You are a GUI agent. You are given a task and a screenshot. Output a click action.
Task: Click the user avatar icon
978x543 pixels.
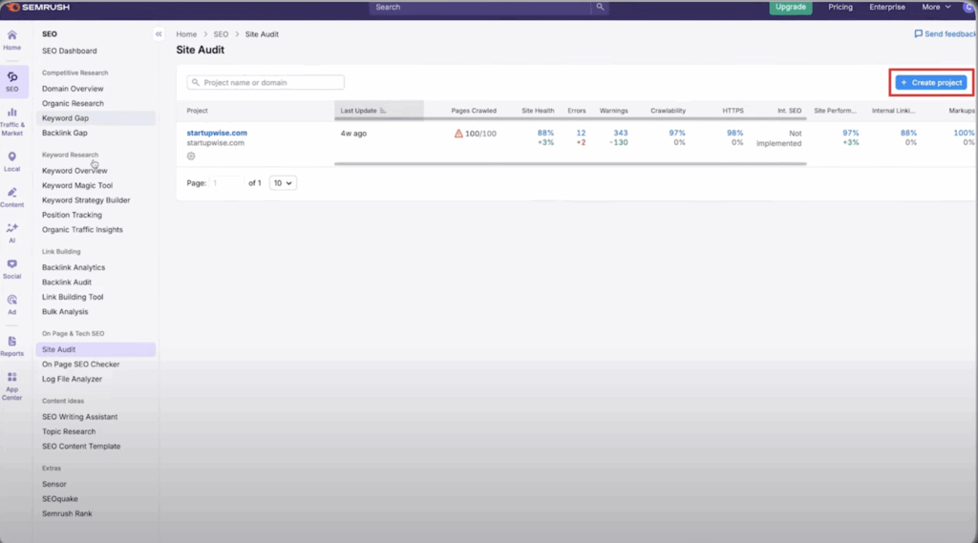968,7
